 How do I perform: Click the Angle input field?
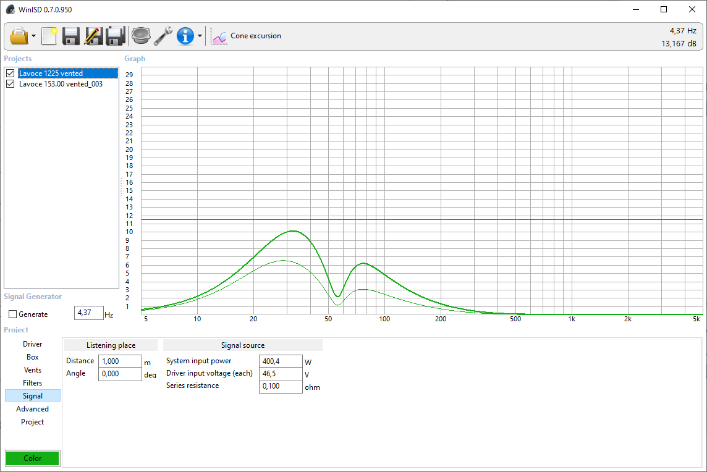pyautogui.click(x=120, y=374)
